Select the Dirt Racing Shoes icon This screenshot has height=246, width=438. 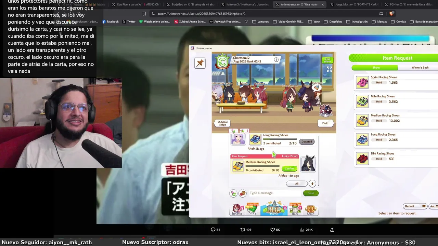(362, 159)
